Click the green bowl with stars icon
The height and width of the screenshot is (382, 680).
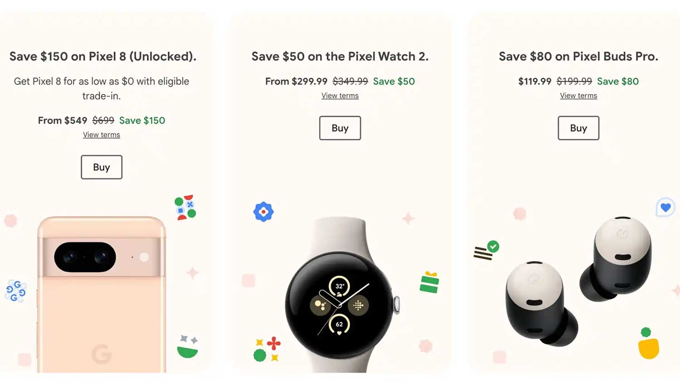tap(188, 347)
